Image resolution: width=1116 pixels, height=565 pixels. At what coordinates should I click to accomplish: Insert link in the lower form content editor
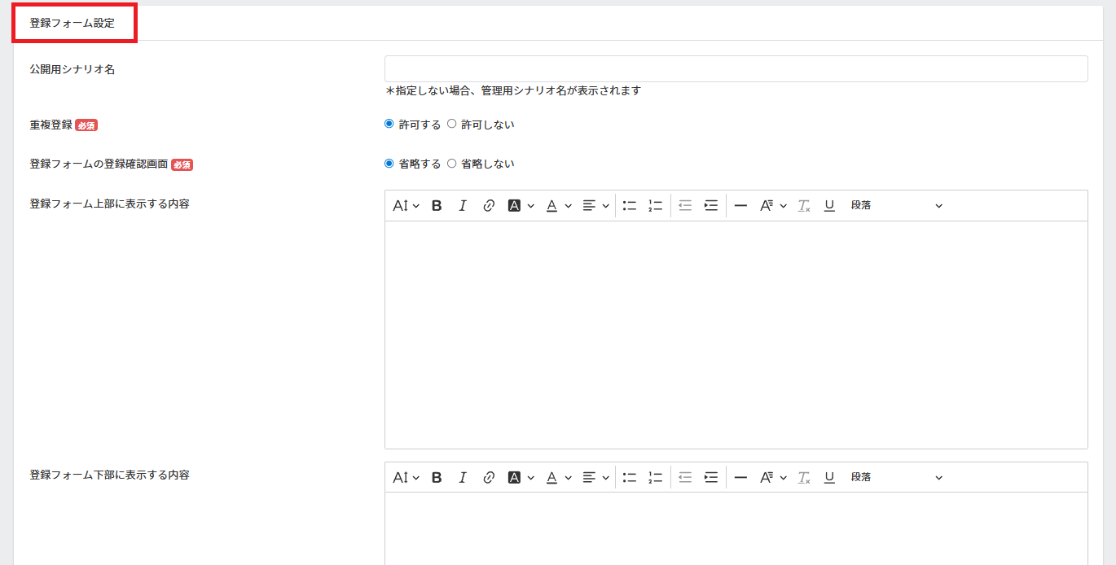(489, 477)
